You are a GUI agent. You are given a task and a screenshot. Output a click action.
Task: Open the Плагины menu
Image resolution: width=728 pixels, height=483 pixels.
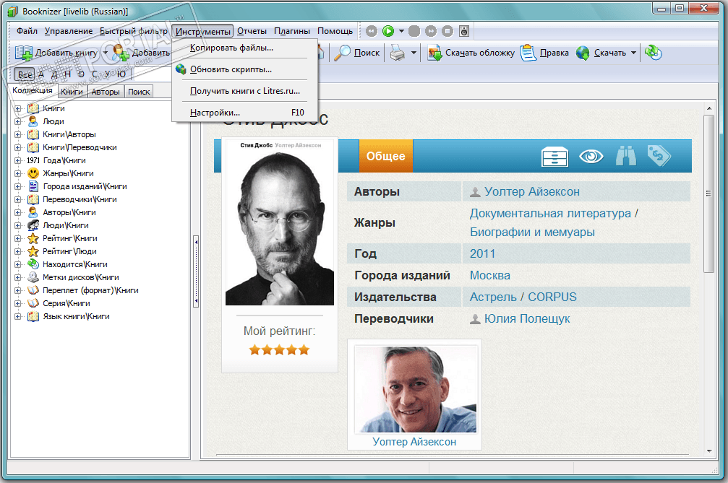click(292, 31)
